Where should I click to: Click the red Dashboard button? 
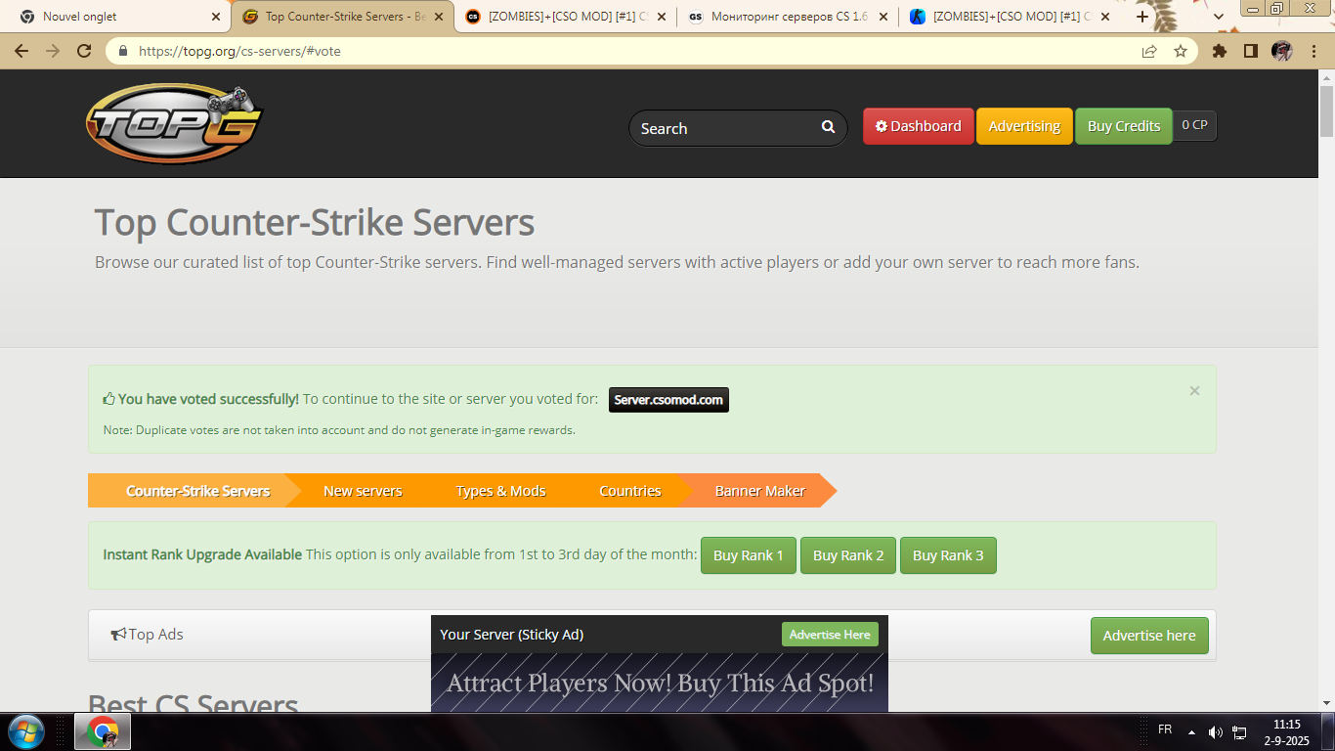click(918, 126)
